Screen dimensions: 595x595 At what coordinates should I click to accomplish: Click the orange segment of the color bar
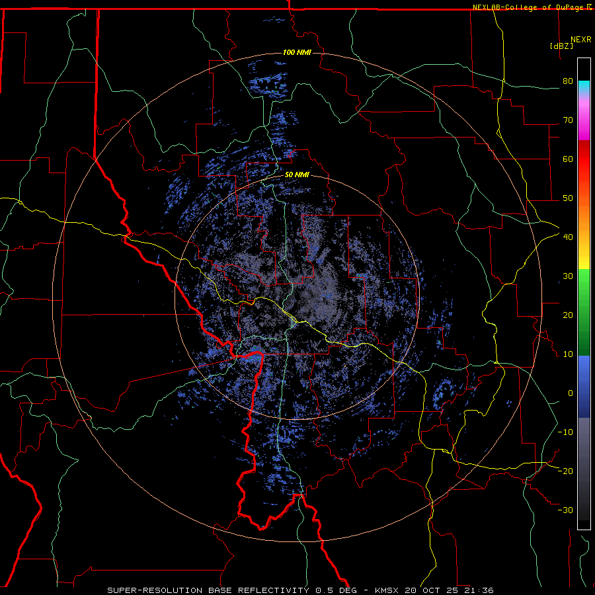coord(584,216)
